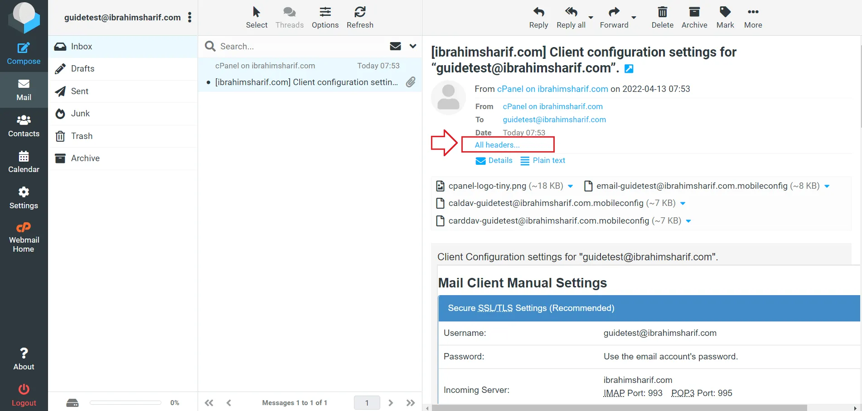Open the Sent folder
Screen dimensions: 862x411
point(123,91)
